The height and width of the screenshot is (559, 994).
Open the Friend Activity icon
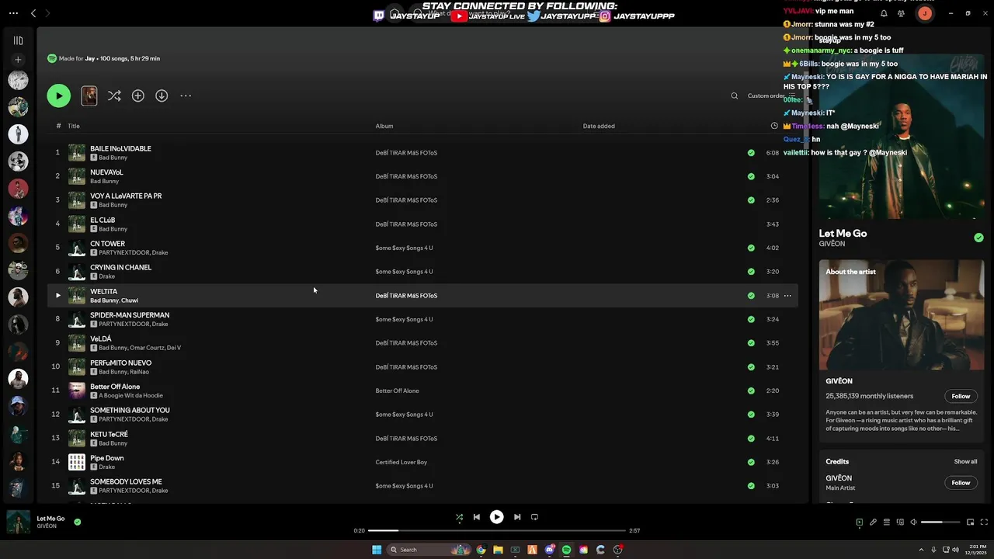click(x=901, y=13)
